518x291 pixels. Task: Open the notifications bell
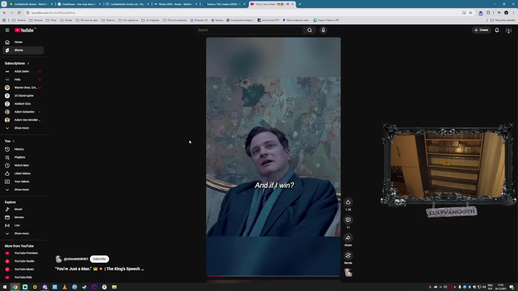point(497,30)
